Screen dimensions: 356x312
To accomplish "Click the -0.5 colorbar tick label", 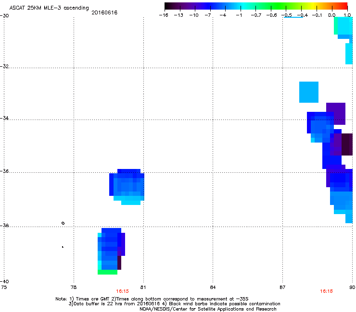I will [x=287, y=15].
